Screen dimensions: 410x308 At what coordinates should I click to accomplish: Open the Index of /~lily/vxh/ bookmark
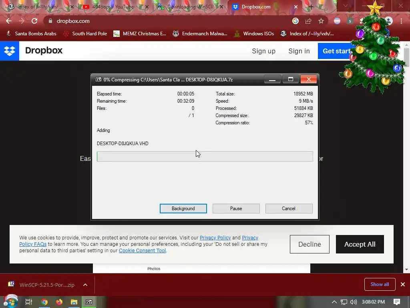307,34
